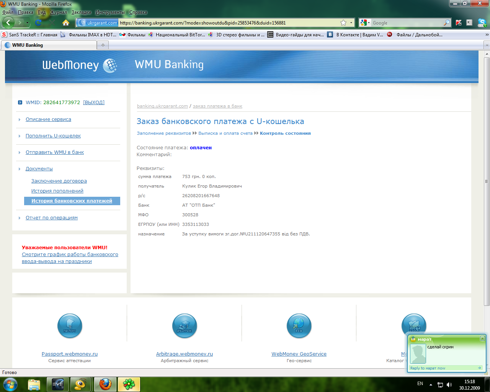
Task: Open the volume control in system tray
Action: [449, 384]
